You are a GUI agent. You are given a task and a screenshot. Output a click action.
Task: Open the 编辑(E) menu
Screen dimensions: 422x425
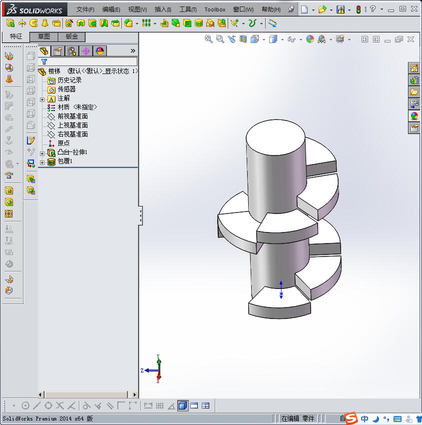(111, 9)
